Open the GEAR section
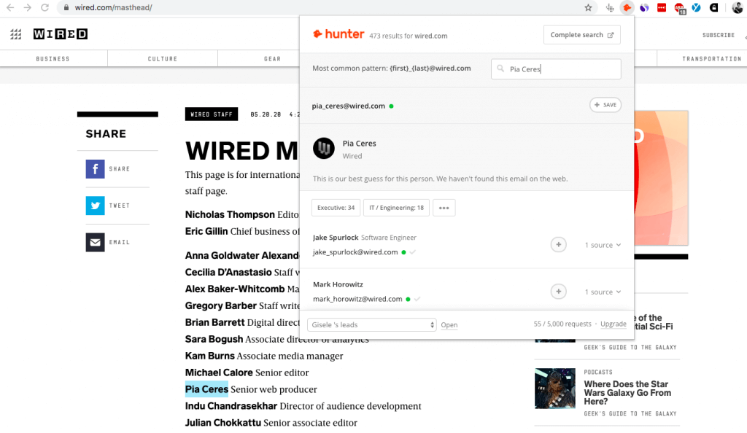747x433 pixels. click(x=273, y=59)
